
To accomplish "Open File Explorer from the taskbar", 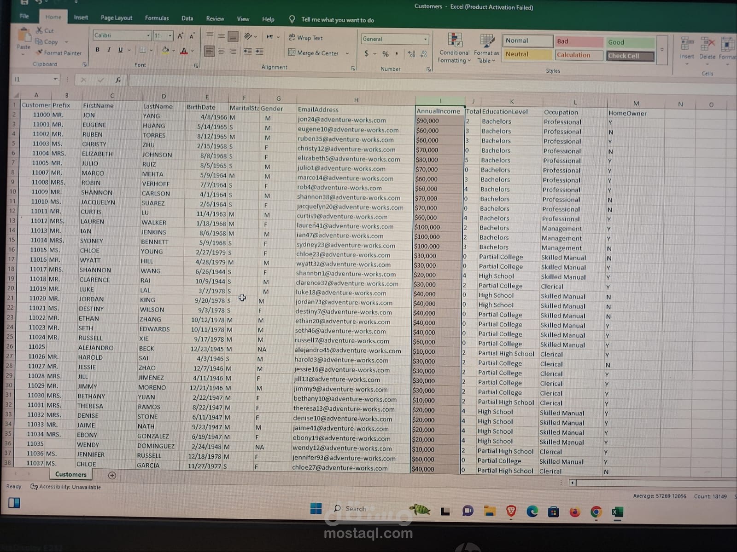I will [489, 511].
